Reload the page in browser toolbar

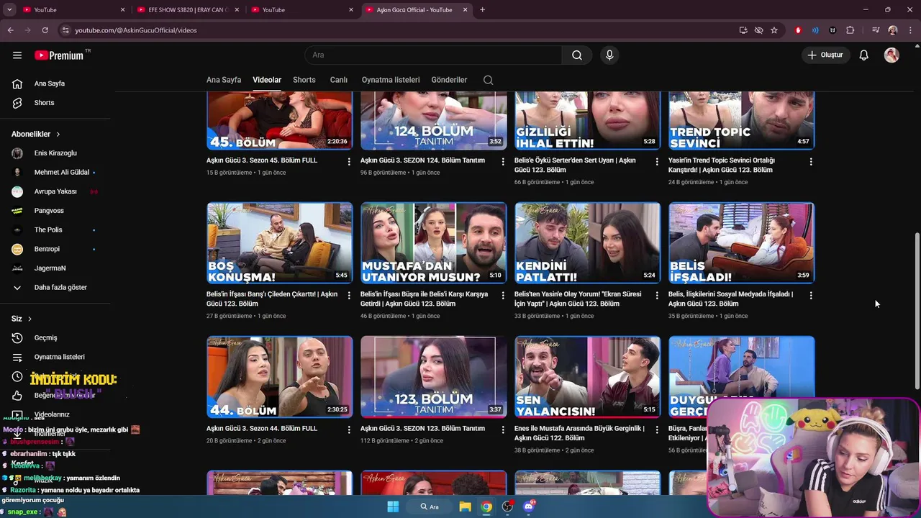(x=45, y=30)
